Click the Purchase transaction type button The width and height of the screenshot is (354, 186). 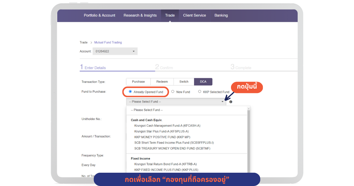click(x=138, y=82)
